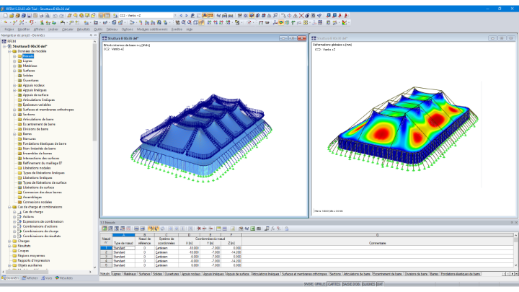Switch to the Lignes table tab
Image resolution: width=519 pixels, height=292 pixels.
(117, 274)
